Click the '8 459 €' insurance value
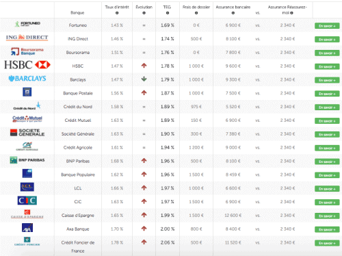The image size is (342, 256). pyautogui.click(x=233, y=175)
